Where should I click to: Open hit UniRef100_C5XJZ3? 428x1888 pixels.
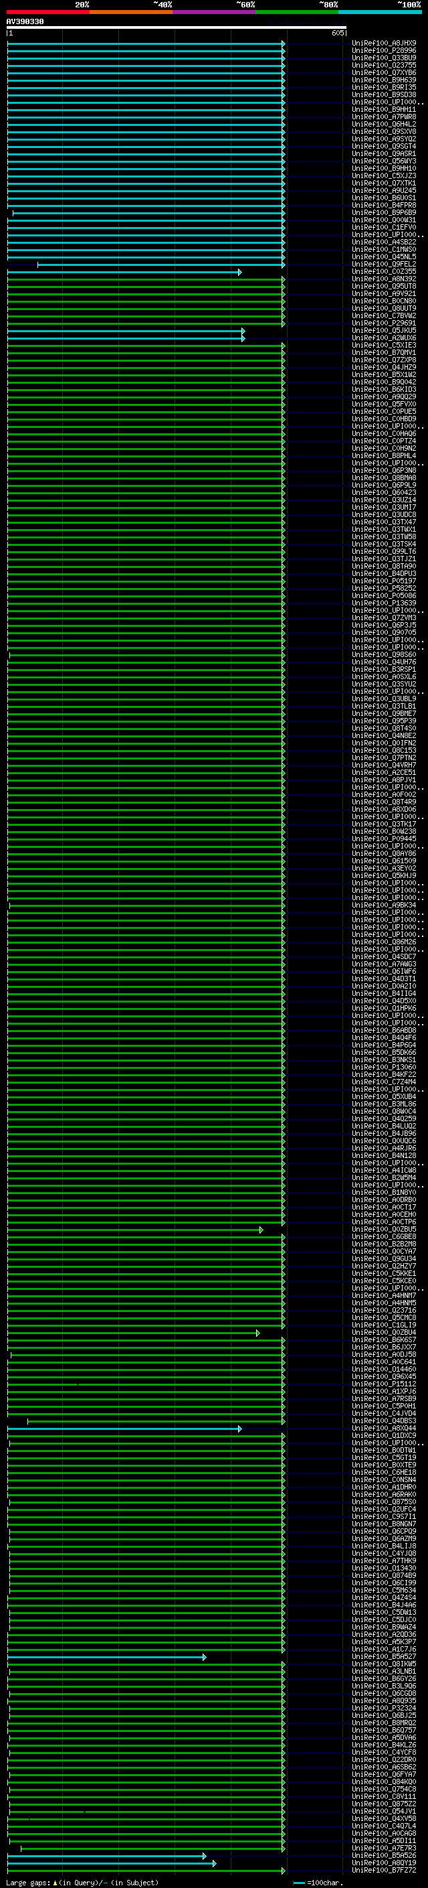[x=384, y=176]
